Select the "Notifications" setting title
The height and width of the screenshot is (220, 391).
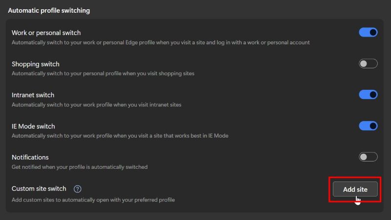[x=30, y=158]
